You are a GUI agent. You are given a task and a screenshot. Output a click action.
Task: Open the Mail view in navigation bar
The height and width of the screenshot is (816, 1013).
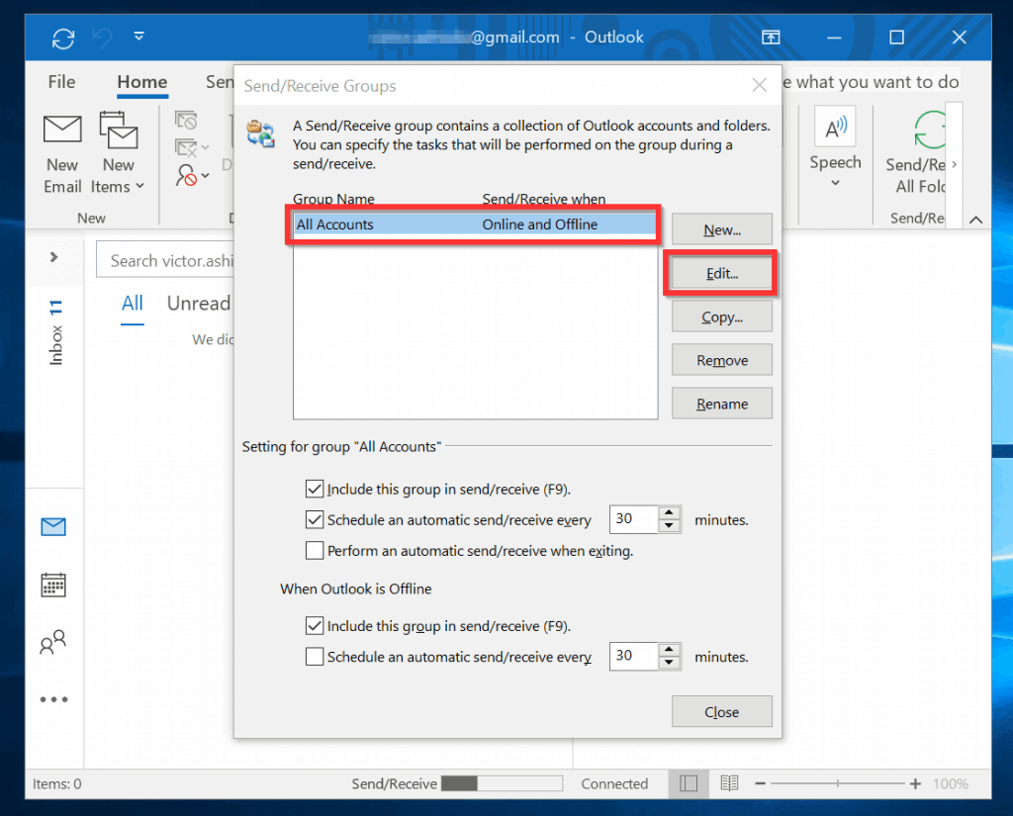click(53, 527)
